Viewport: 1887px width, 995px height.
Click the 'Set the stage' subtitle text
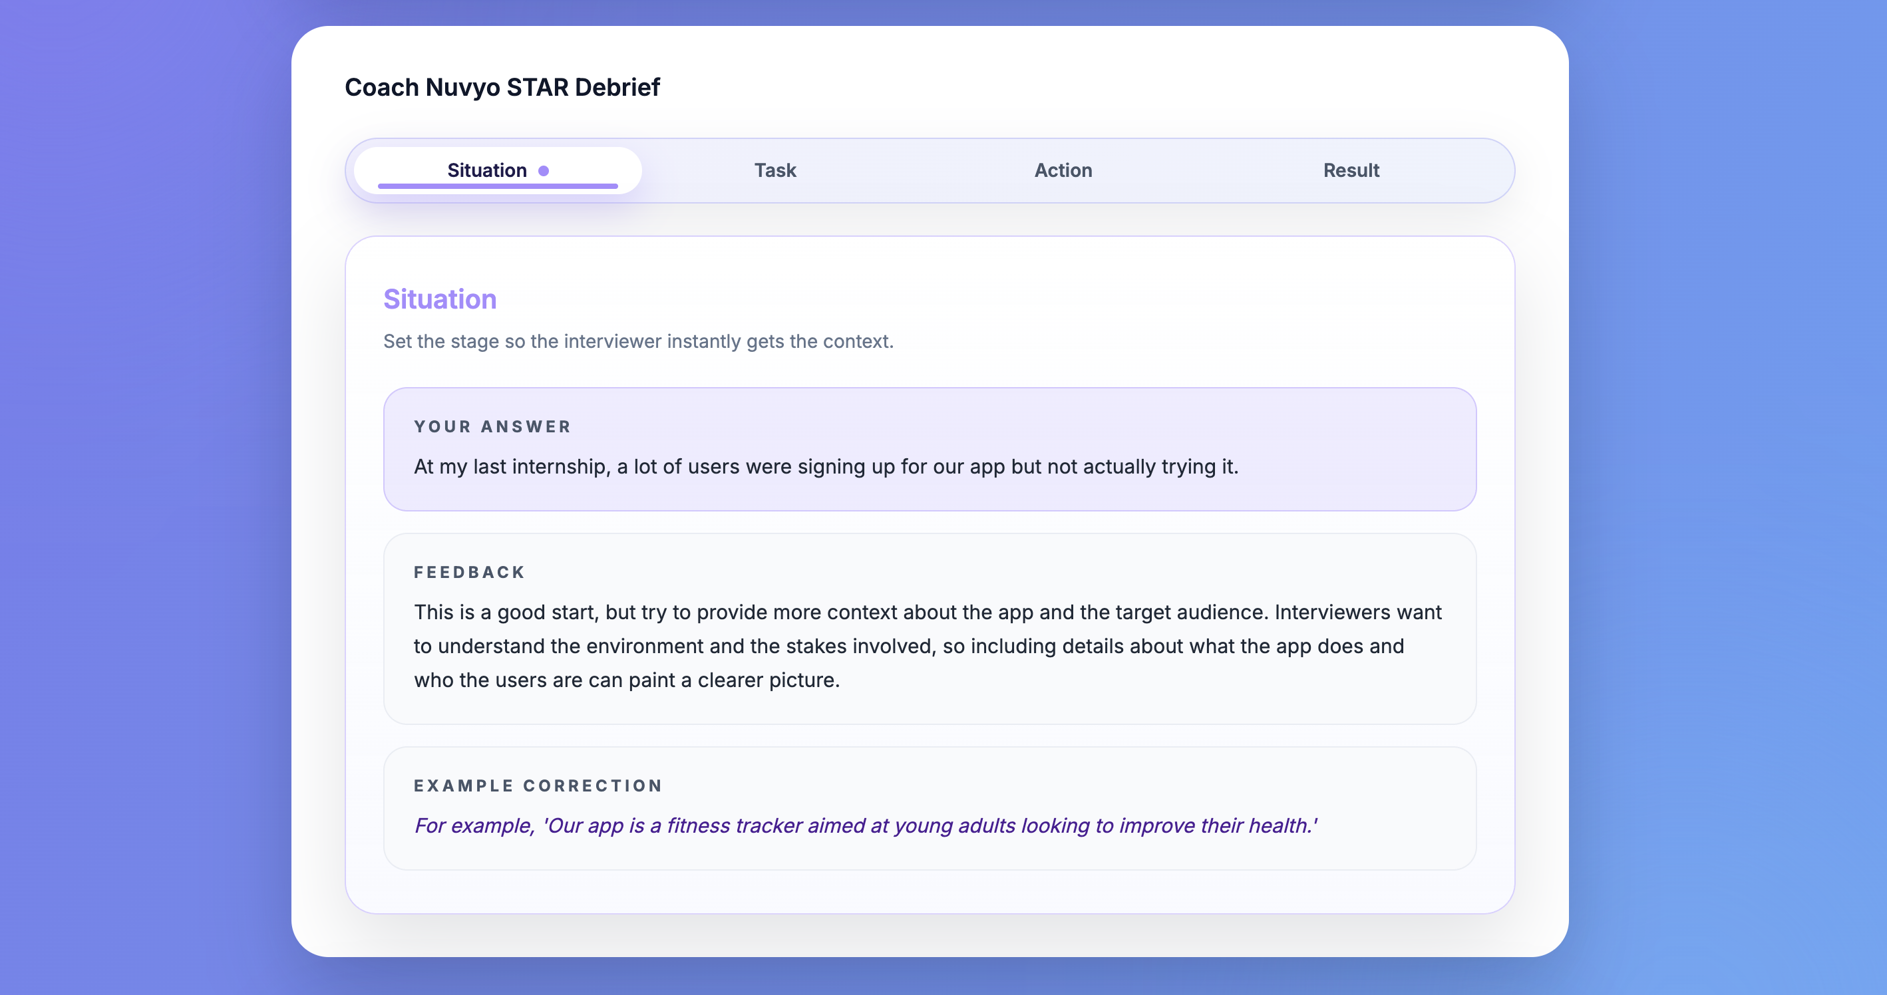click(638, 341)
